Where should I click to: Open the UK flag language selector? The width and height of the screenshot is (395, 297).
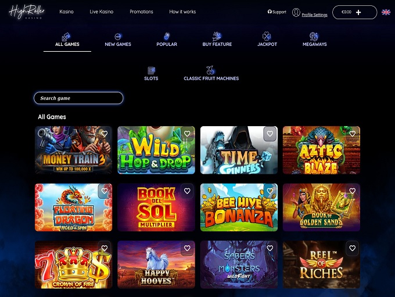[x=386, y=12]
